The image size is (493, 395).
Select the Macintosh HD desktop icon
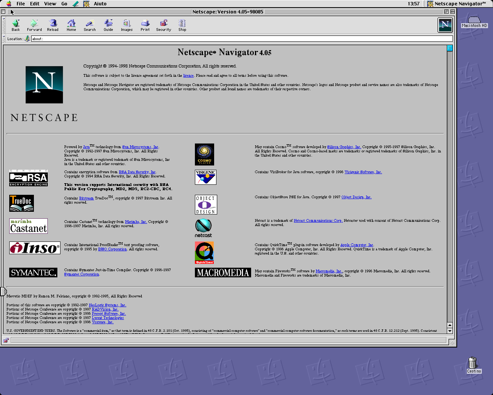coord(474,22)
